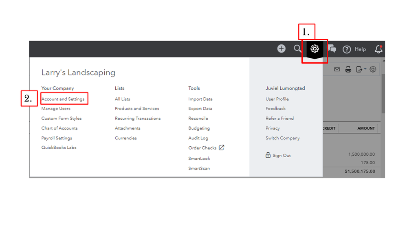The height and width of the screenshot is (229, 407).
Task: Open the small report settings gear
Action: (x=373, y=69)
